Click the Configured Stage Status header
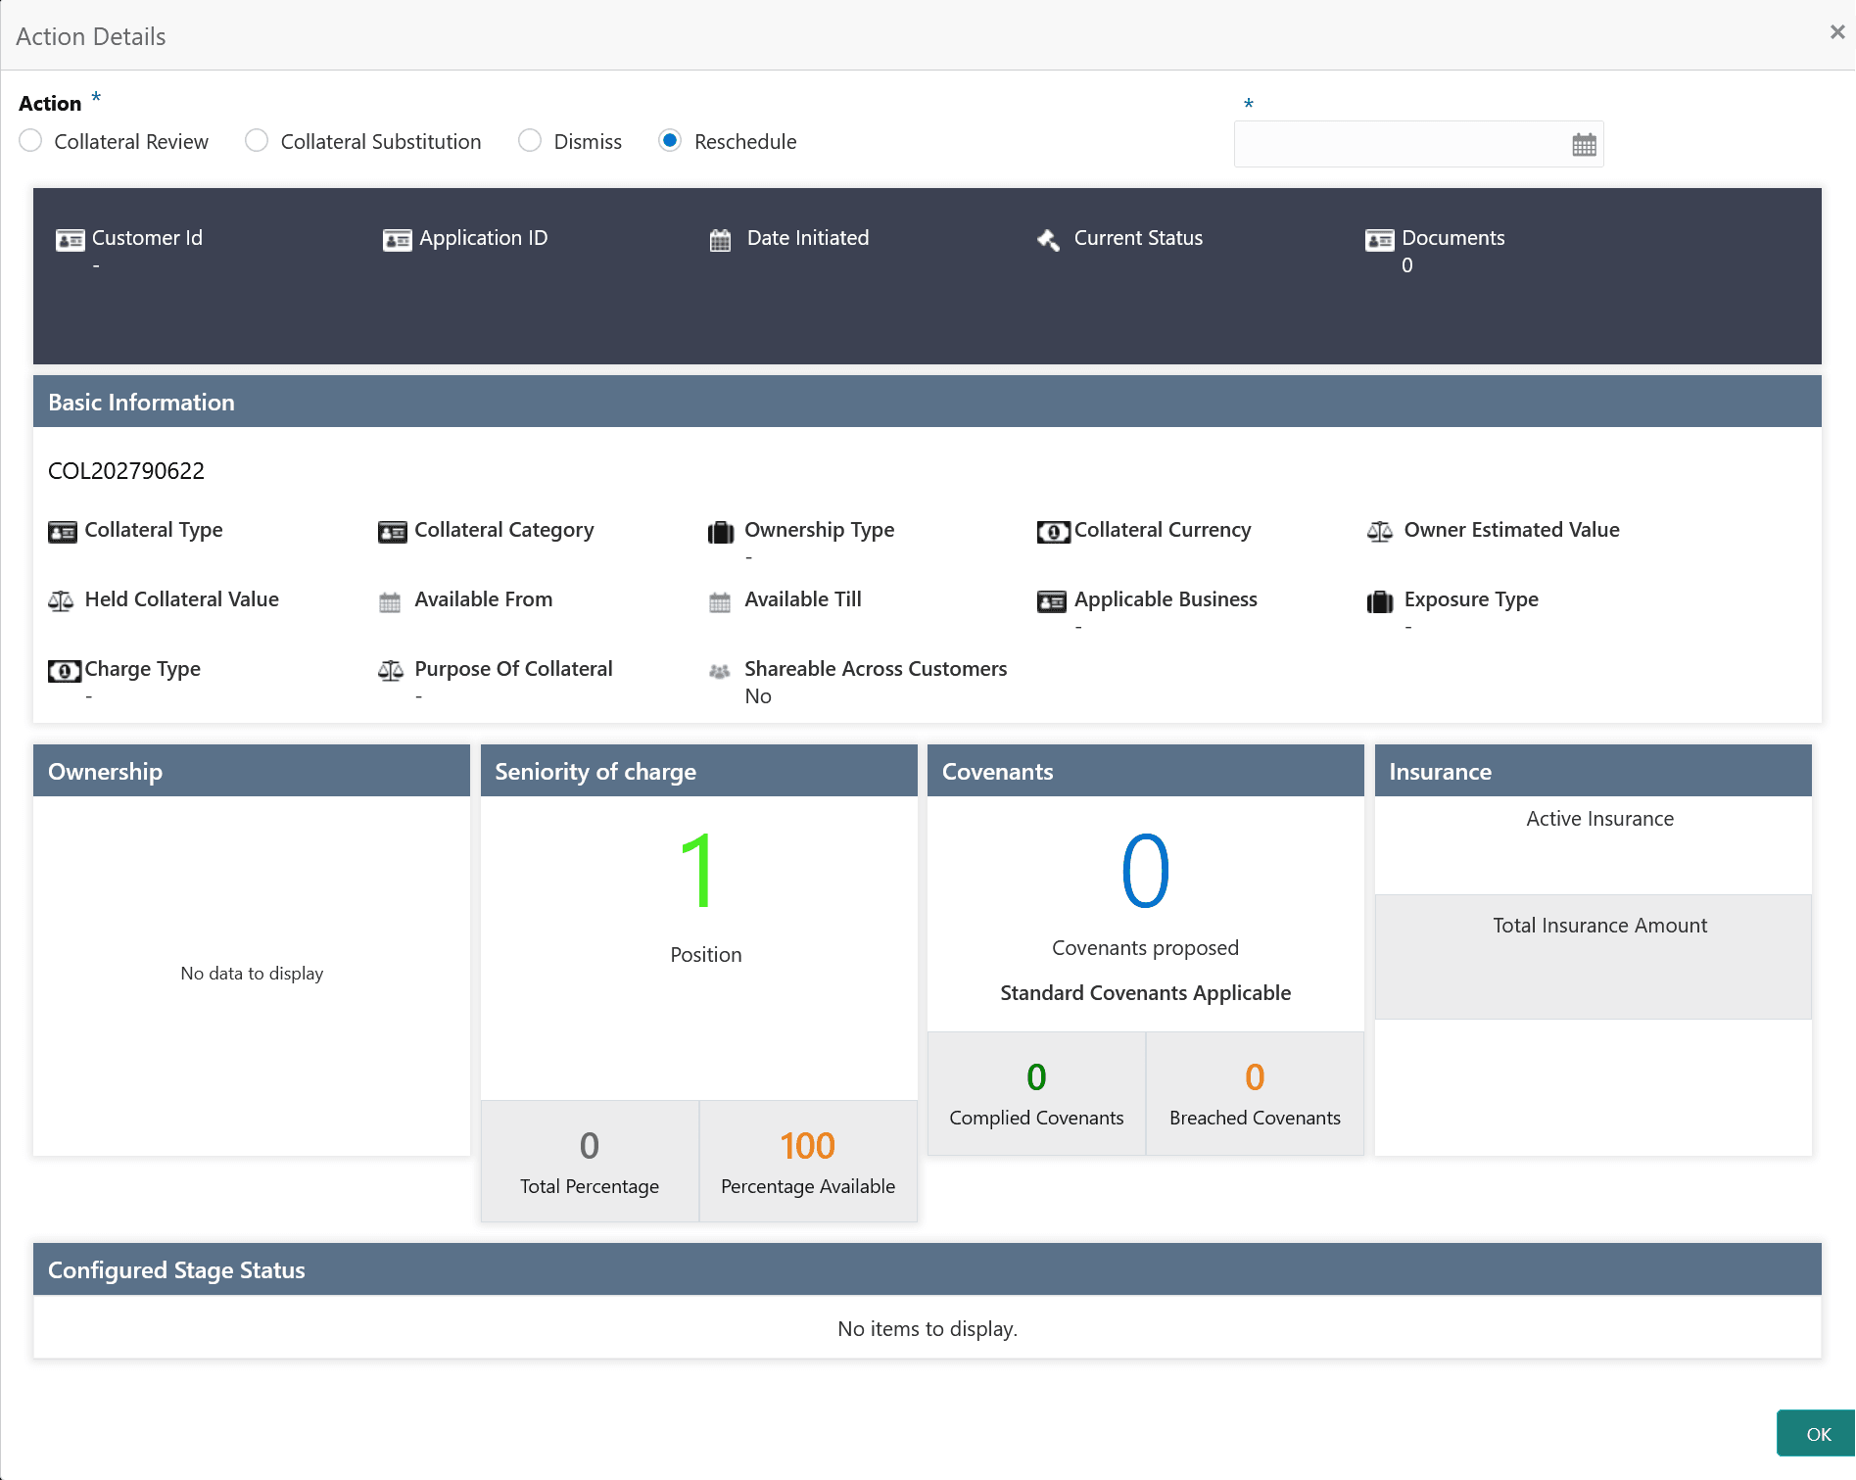Viewport: 1856px width, 1480px height. [x=927, y=1269]
